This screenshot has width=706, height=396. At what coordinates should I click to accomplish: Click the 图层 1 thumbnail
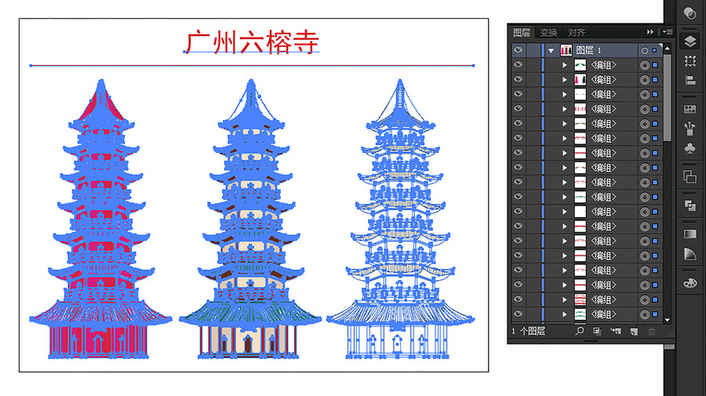click(x=566, y=50)
